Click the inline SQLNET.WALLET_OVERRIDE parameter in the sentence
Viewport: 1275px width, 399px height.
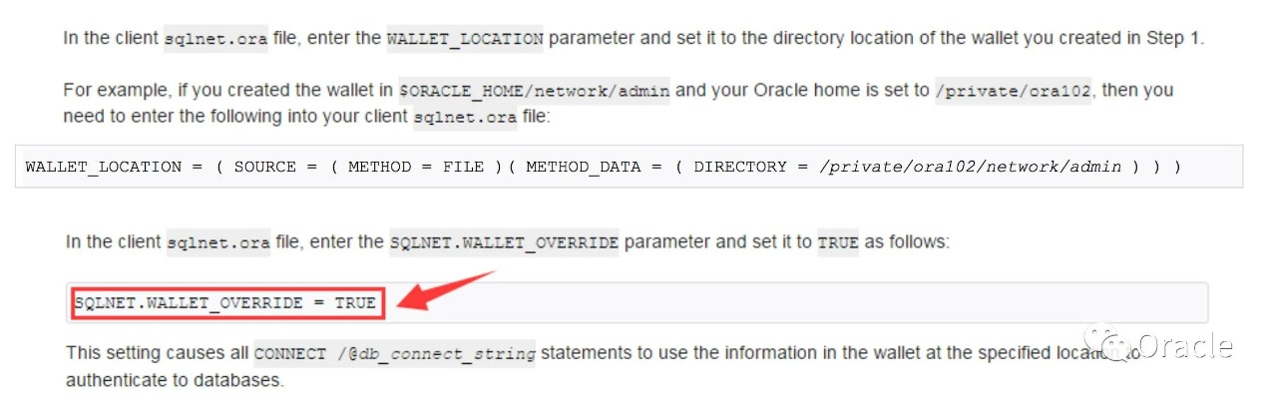504,242
